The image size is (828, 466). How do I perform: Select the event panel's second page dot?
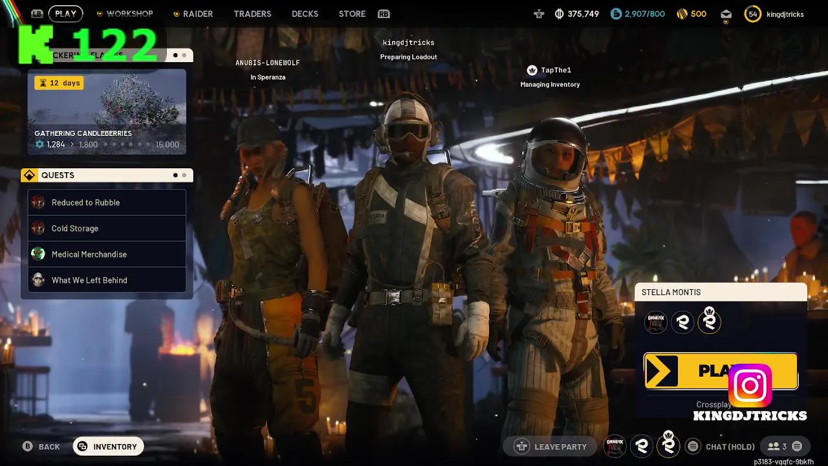click(184, 55)
